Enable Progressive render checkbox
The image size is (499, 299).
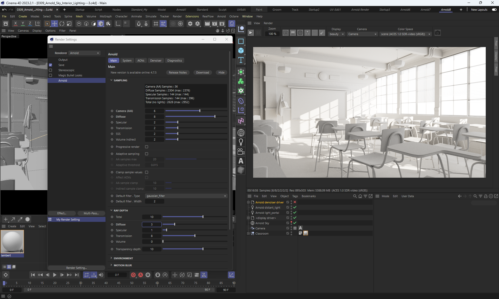(147, 147)
